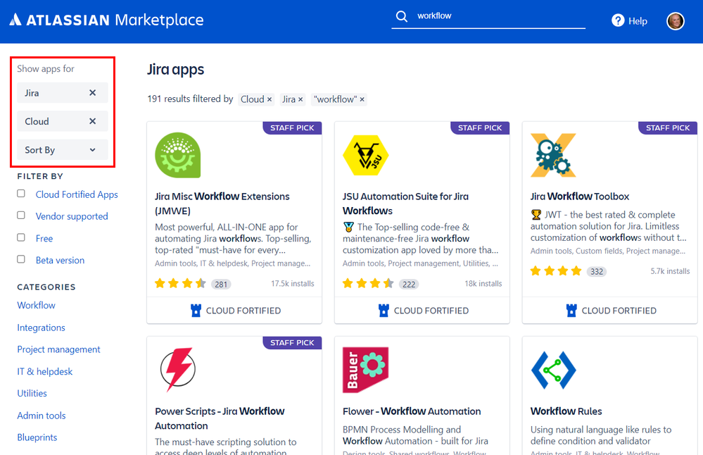Select the Admin tools category
This screenshot has width=703, height=455.
tap(42, 416)
